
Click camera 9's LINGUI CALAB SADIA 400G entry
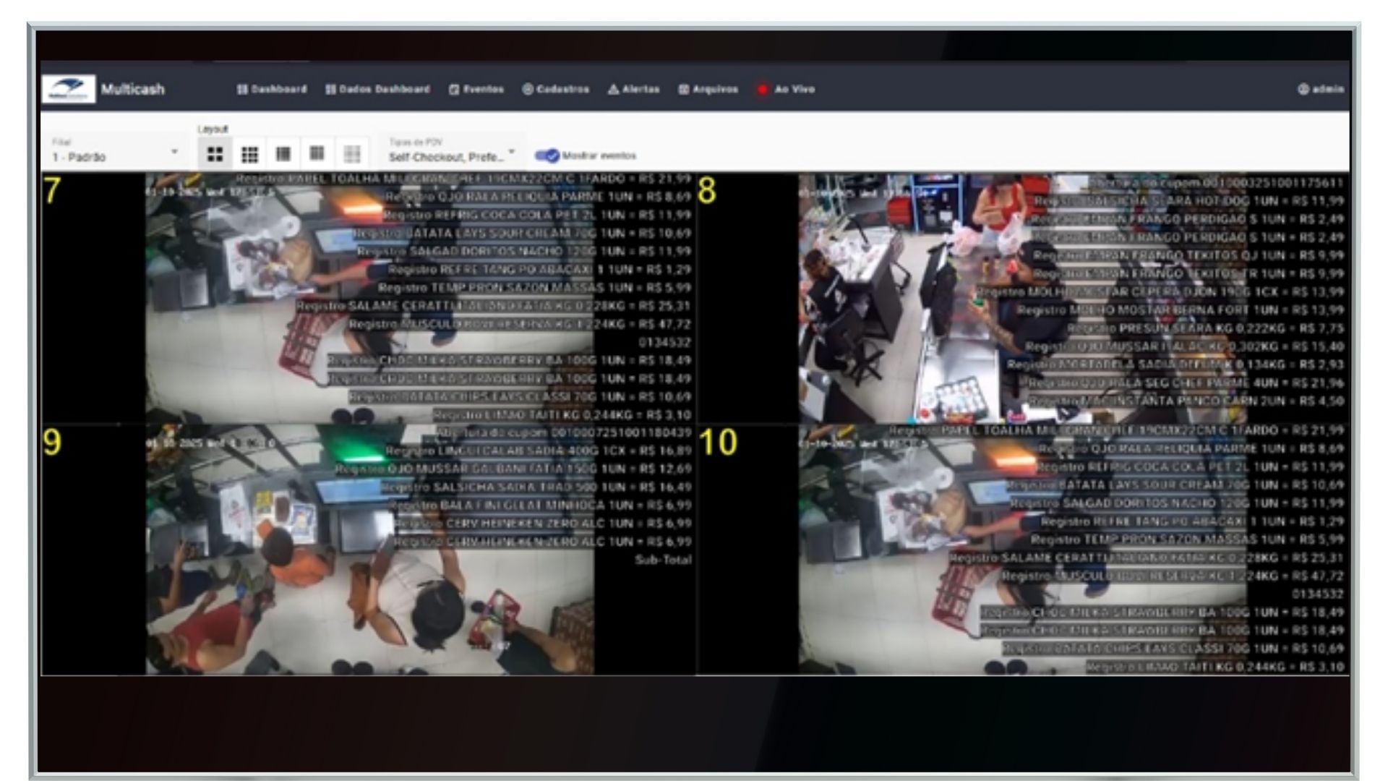(539, 451)
